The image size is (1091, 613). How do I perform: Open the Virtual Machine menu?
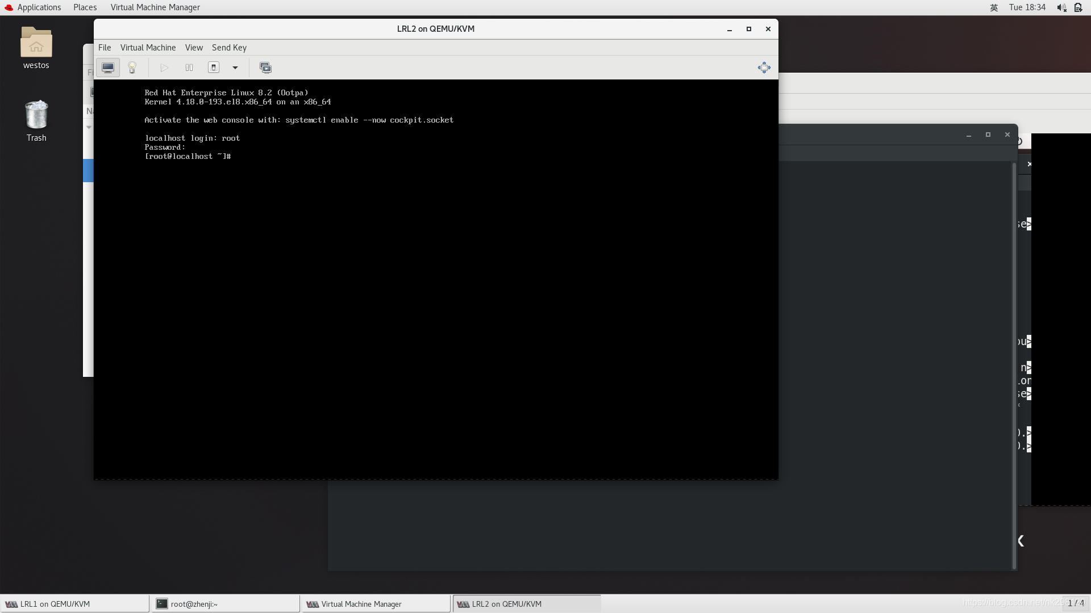[148, 47]
